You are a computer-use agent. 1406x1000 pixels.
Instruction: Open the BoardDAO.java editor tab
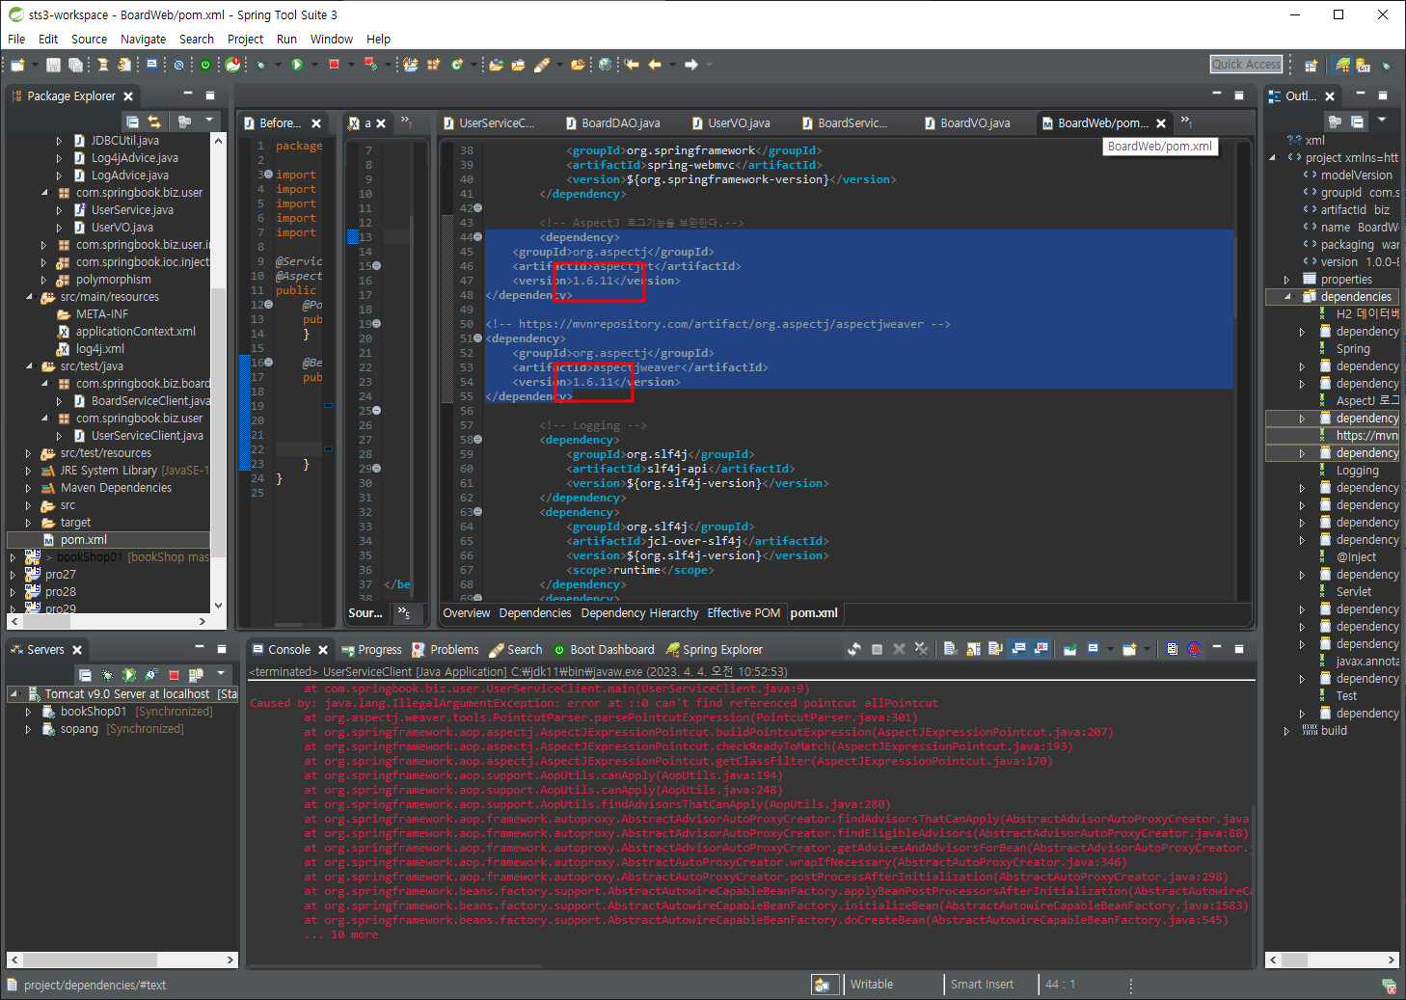click(612, 123)
